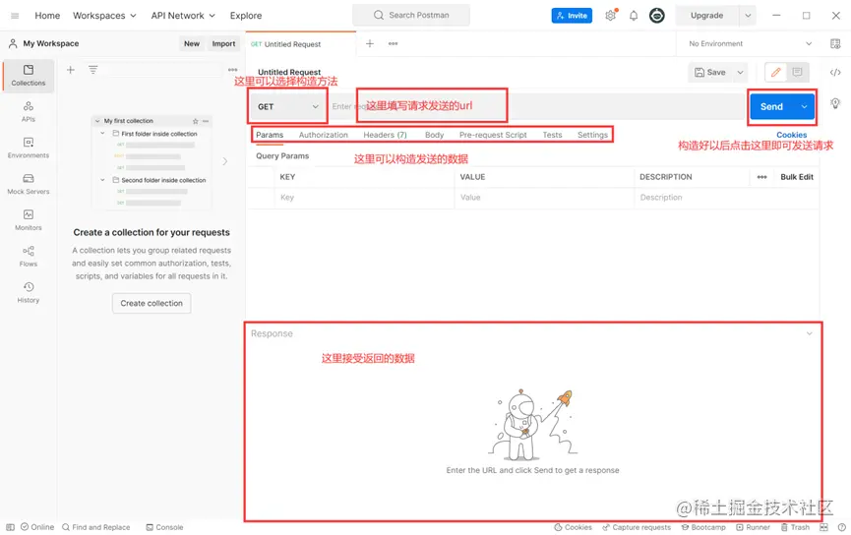Star the My first collection item
This screenshot has height=535, width=851.
click(196, 121)
